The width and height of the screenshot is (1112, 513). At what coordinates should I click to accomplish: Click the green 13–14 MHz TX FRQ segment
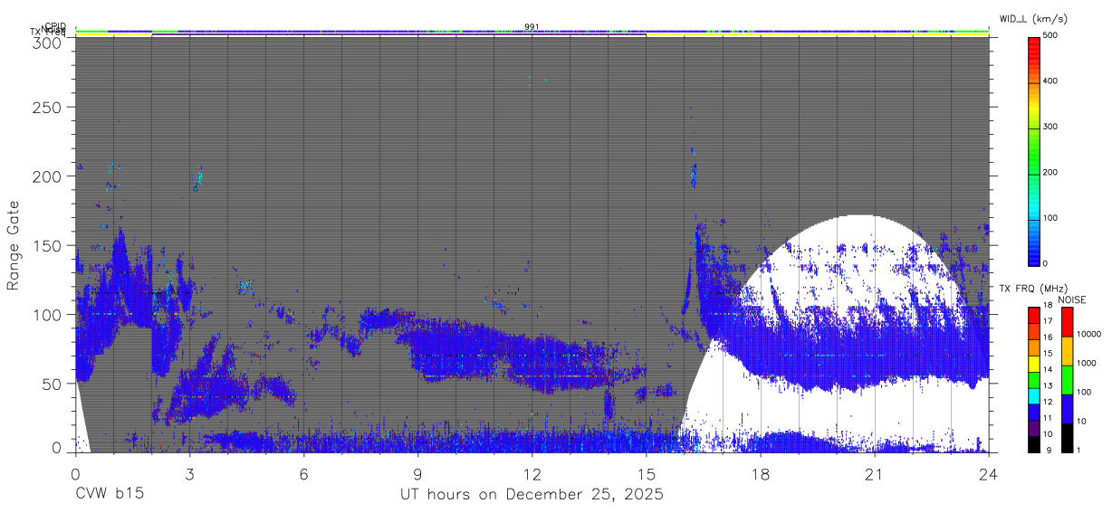(x=1033, y=379)
